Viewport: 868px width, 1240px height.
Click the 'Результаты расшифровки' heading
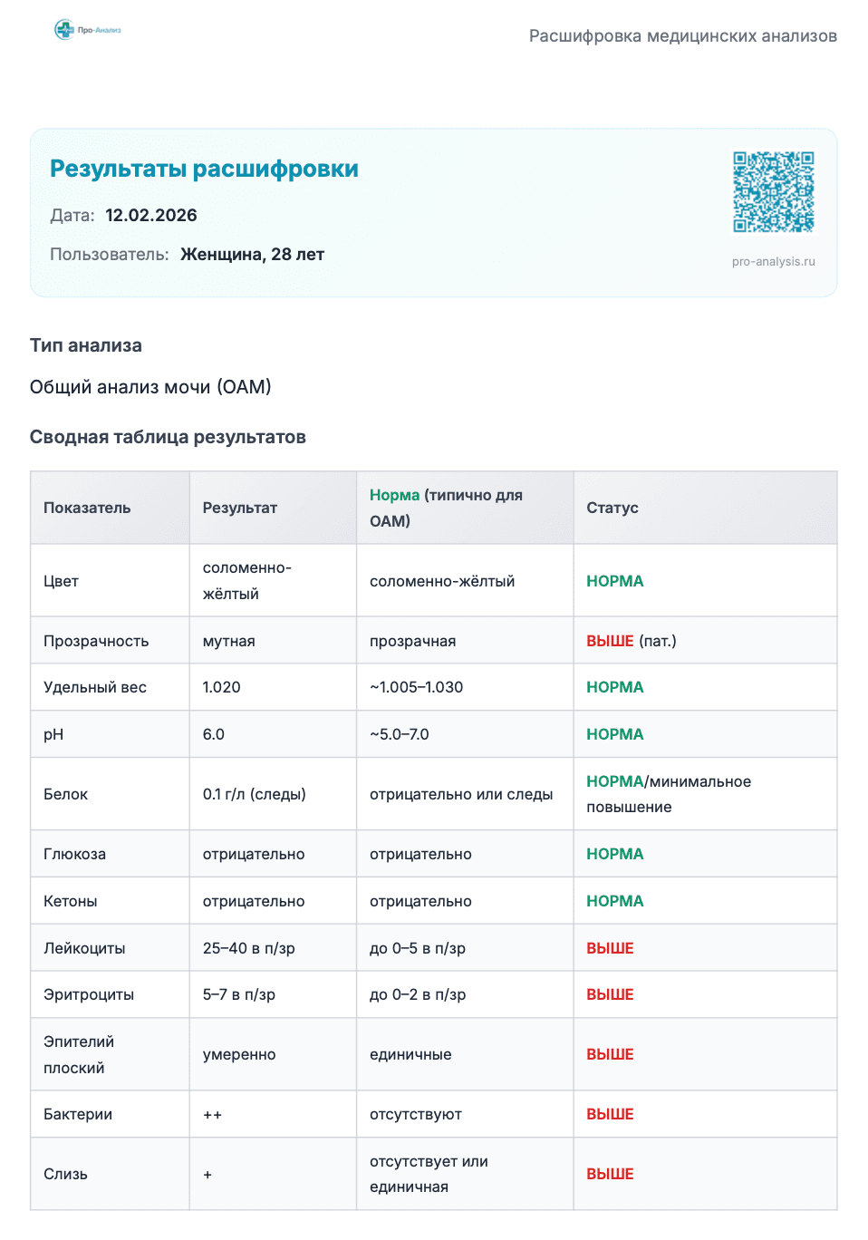pyautogui.click(x=204, y=169)
